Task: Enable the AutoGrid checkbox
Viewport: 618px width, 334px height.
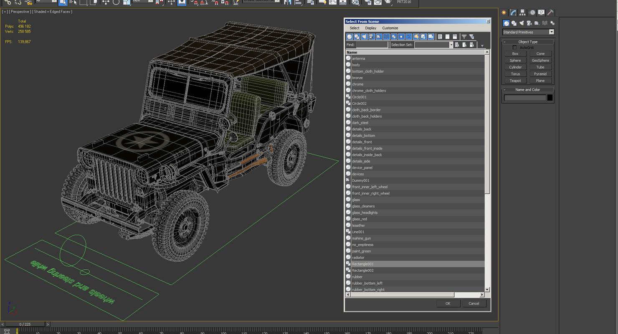Action: [x=514, y=48]
